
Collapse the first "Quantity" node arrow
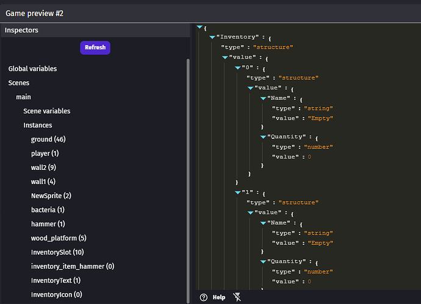click(x=263, y=137)
